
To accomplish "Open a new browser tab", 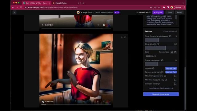I will pos(83,3).
